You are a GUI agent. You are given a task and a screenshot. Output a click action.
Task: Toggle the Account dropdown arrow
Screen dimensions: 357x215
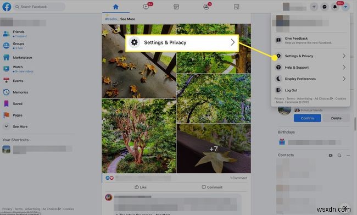point(345,7)
